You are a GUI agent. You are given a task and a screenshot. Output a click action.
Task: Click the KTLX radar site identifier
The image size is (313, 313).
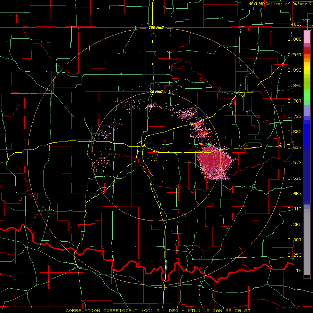(195, 311)
